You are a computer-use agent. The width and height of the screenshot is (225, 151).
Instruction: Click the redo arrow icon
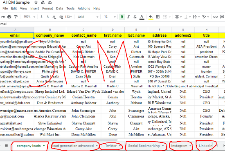2,17
